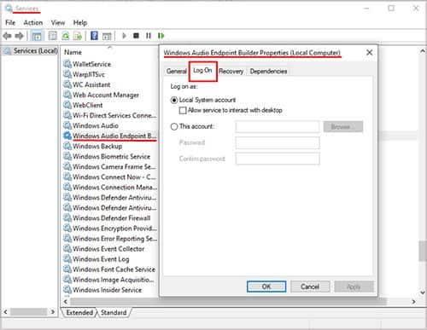The image size is (427, 330).
Task: Click the Name column header
Action: [x=73, y=52]
